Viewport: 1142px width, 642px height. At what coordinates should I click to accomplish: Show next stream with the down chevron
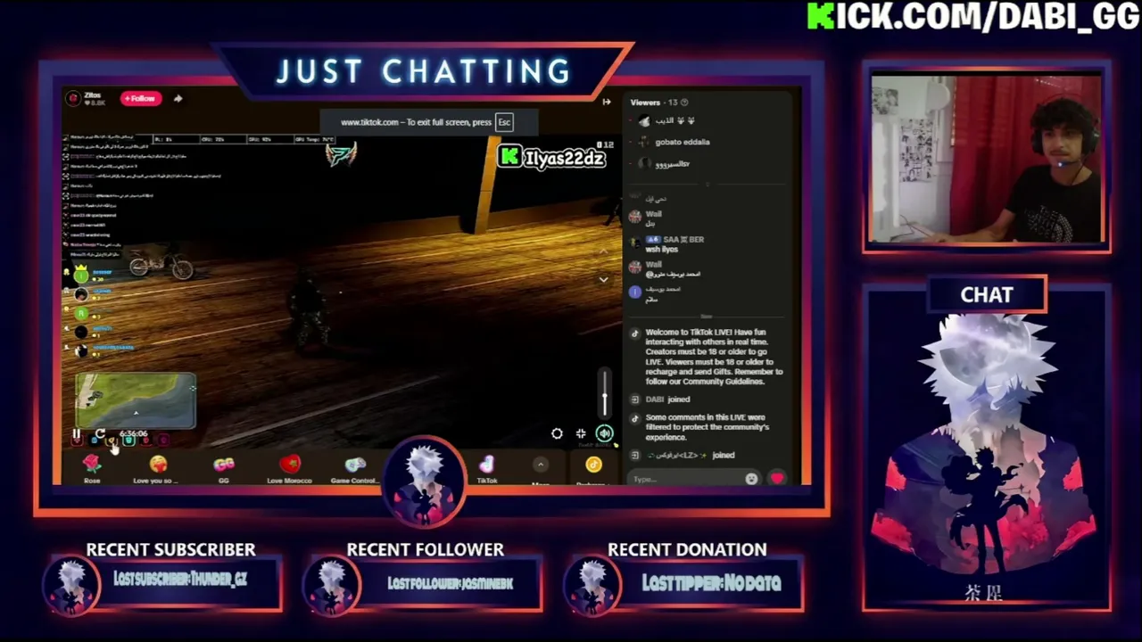click(603, 280)
